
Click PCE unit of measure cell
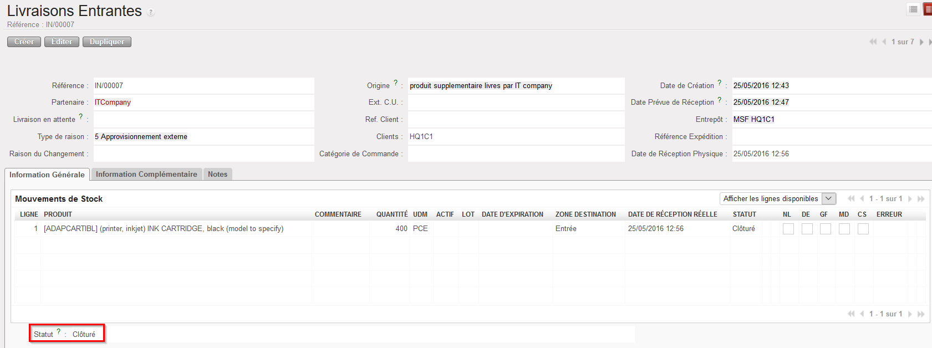point(420,229)
